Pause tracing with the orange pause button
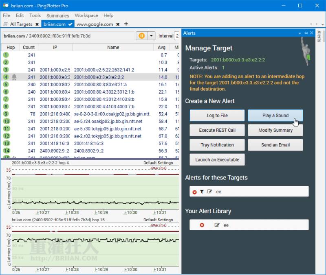Screen dimensions: 326x275 coord(141,36)
